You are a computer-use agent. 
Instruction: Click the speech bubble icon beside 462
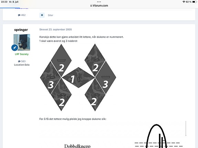point(19,15)
